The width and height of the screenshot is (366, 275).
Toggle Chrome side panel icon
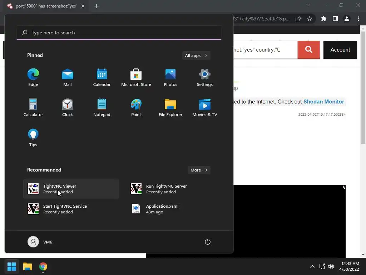(335, 19)
